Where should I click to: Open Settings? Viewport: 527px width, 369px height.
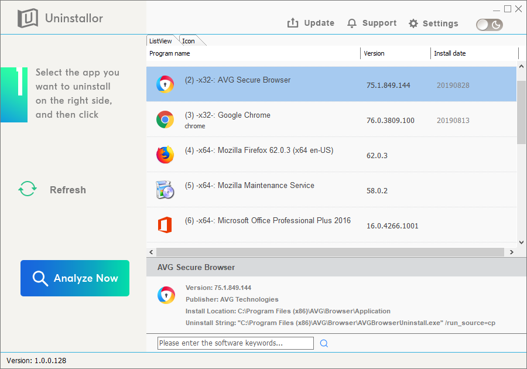433,23
